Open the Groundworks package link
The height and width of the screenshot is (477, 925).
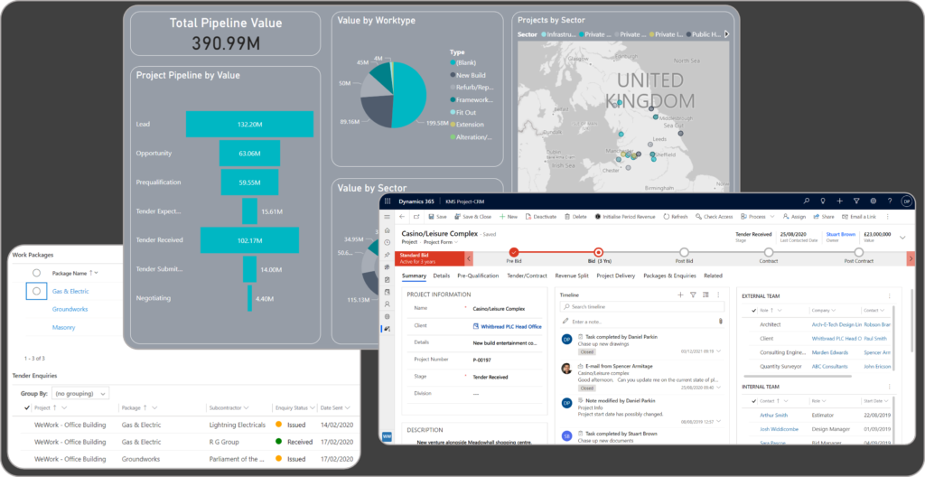(70, 309)
